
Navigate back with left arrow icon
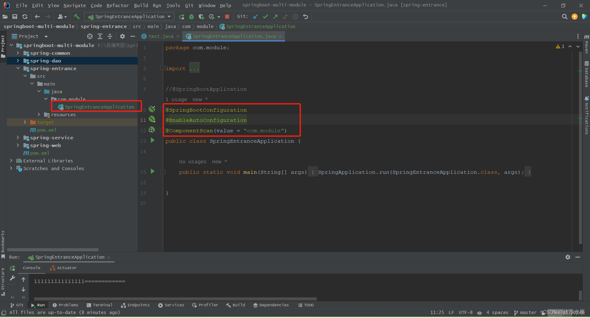tap(37, 17)
